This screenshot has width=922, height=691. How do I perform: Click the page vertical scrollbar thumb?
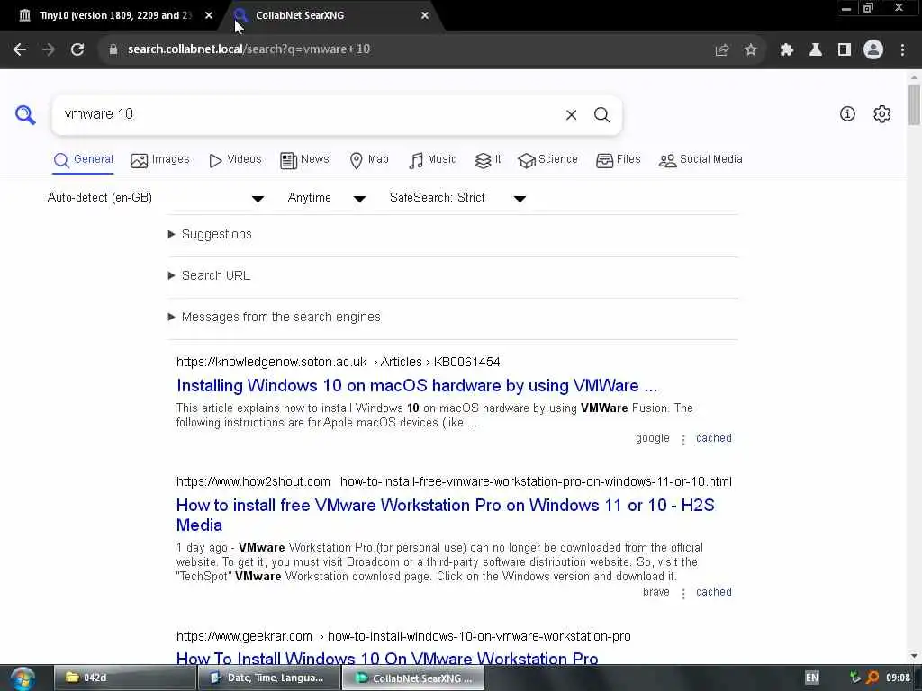click(x=914, y=104)
